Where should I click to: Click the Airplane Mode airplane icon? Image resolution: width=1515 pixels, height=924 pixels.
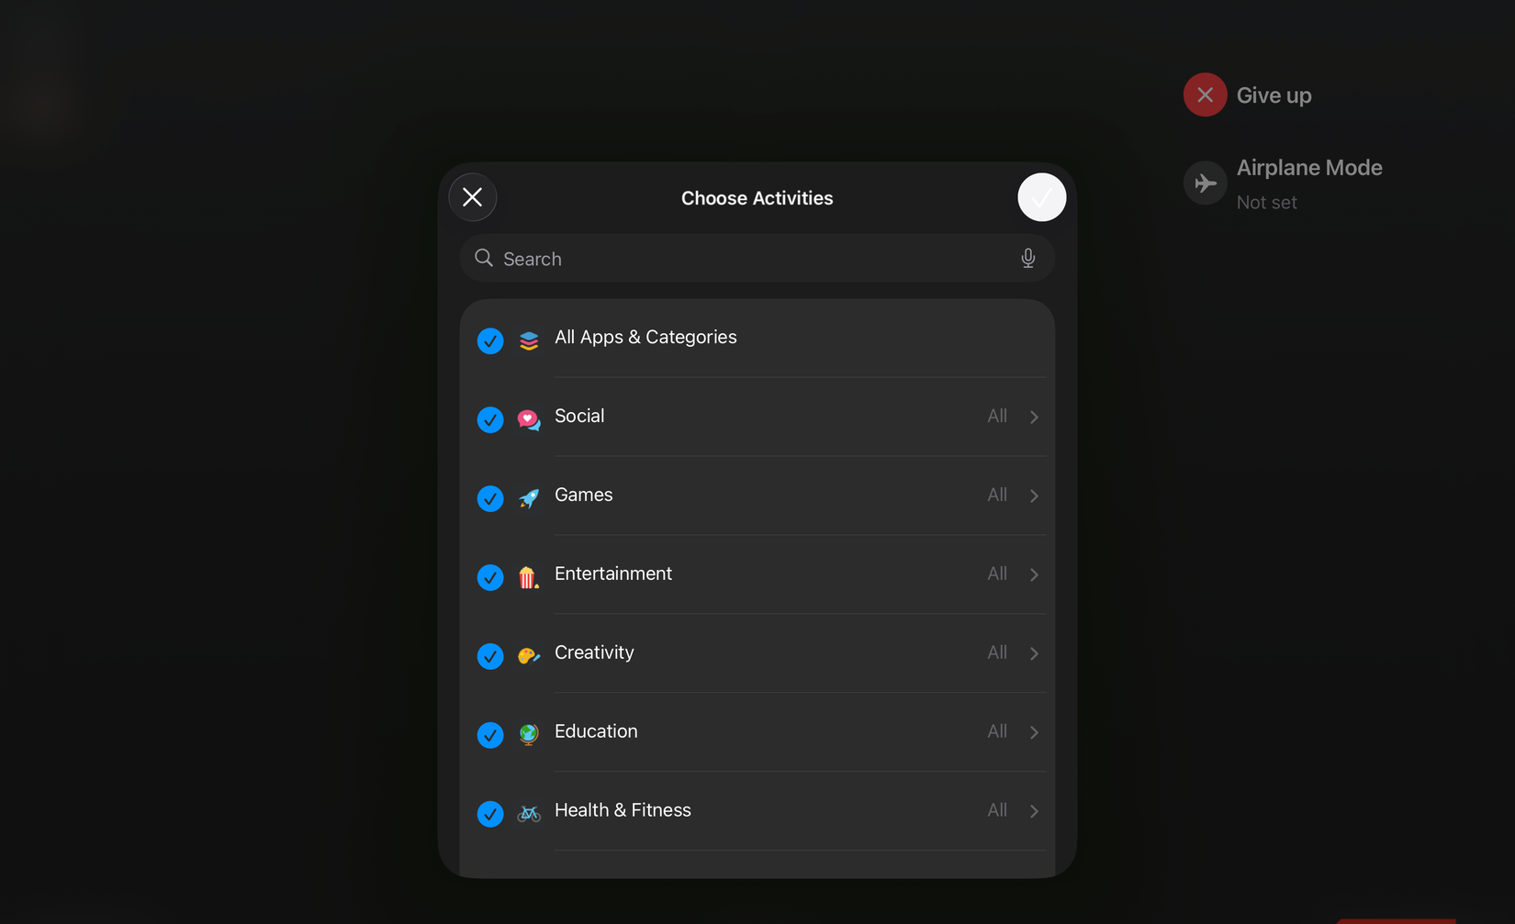coord(1205,183)
